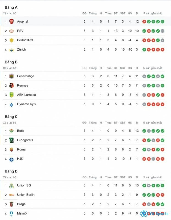
Task: Click Arsenal's first red loss indicator
Action: [144, 22]
